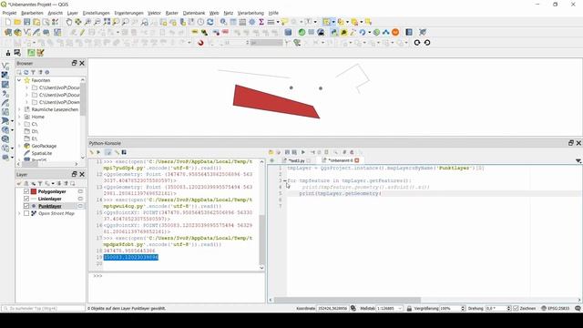Open the Maßstab scale dropdown
The width and height of the screenshot is (583, 328).
click(400, 308)
